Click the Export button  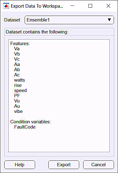tap(64, 165)
